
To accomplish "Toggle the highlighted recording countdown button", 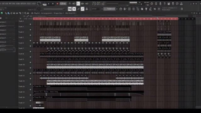I will [78, 3].
